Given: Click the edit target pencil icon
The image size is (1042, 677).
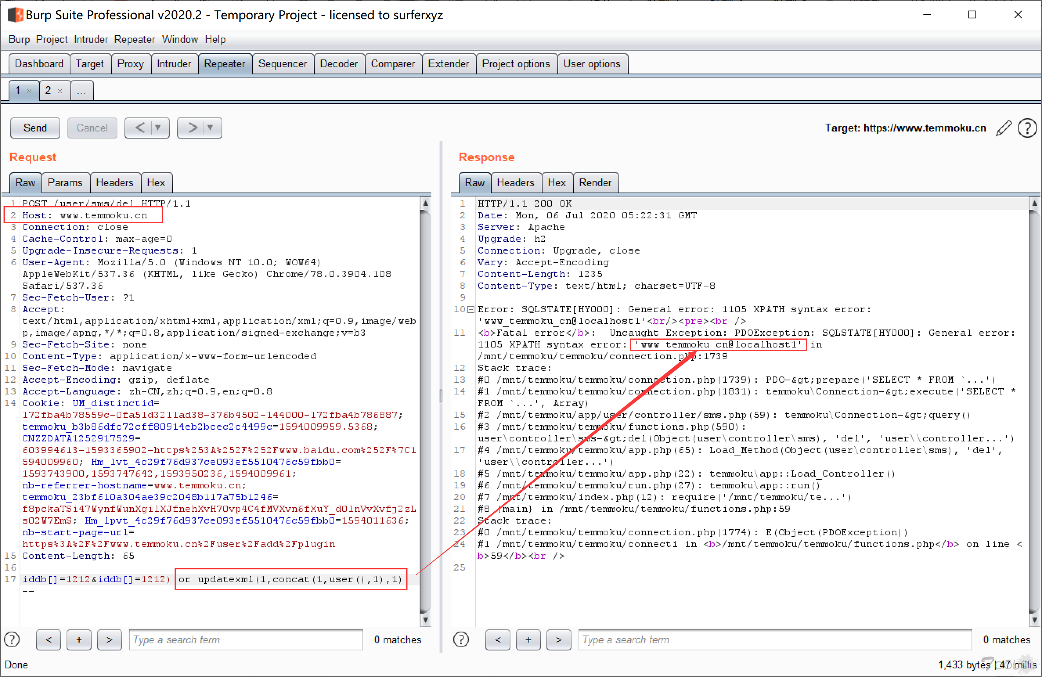Looking at the screenshot, I should tap(1004, 128).
